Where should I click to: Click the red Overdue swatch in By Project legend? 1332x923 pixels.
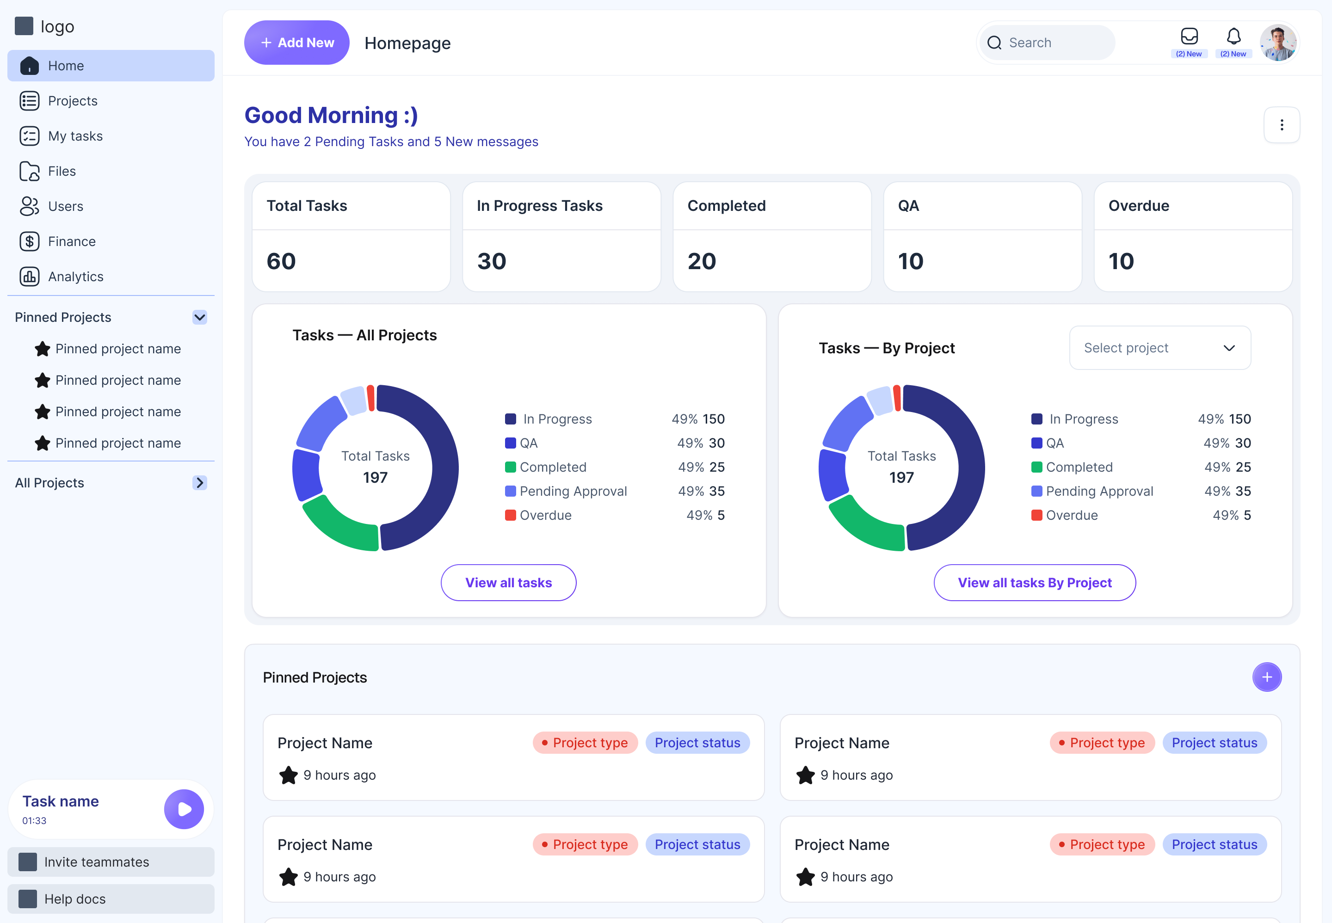tap(1036, 515)
